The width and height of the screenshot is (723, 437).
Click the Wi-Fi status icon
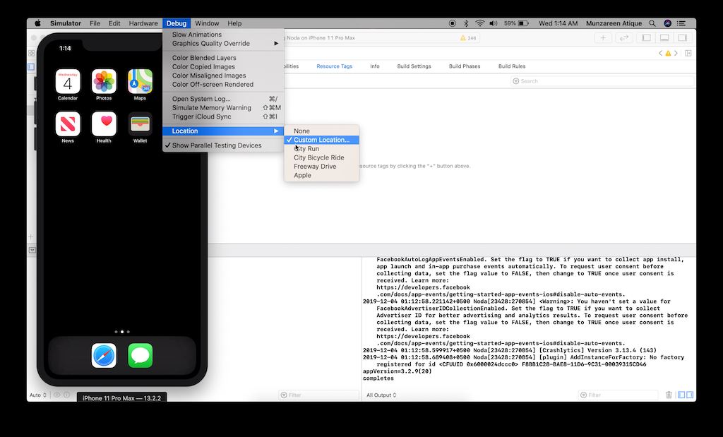coord(480,23)
